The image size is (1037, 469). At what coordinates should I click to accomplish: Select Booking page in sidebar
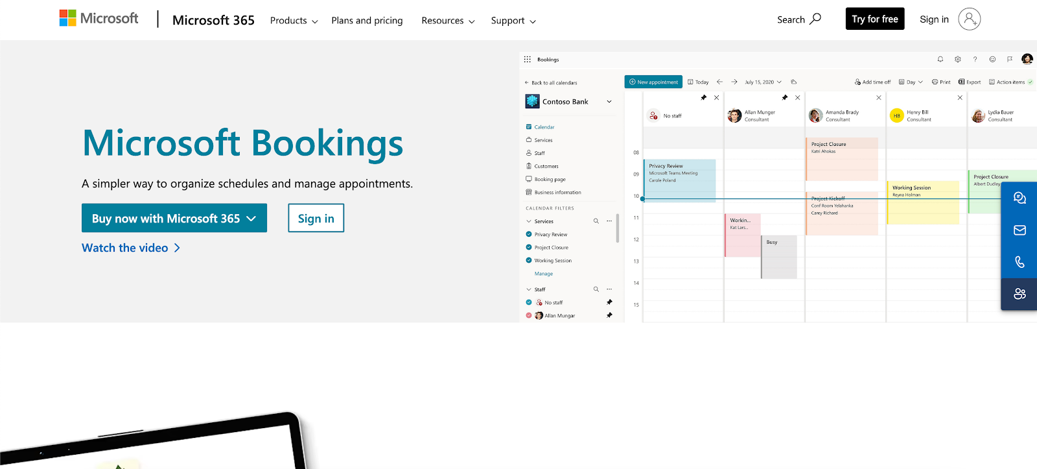[x=546, y=179]
